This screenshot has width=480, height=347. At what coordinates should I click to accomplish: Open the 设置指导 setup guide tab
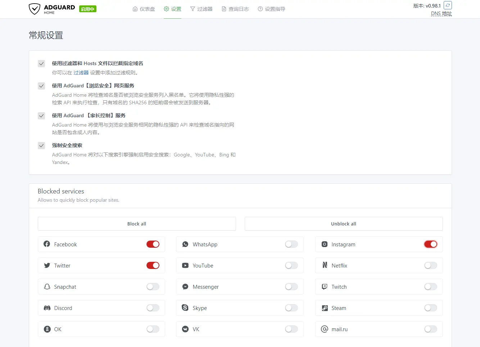click(271, 9)
